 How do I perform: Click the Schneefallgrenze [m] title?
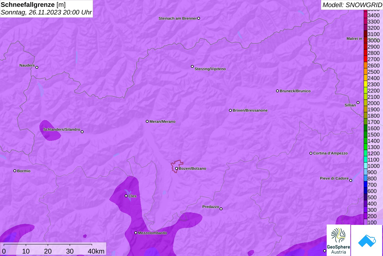click(x=33, y=5)
